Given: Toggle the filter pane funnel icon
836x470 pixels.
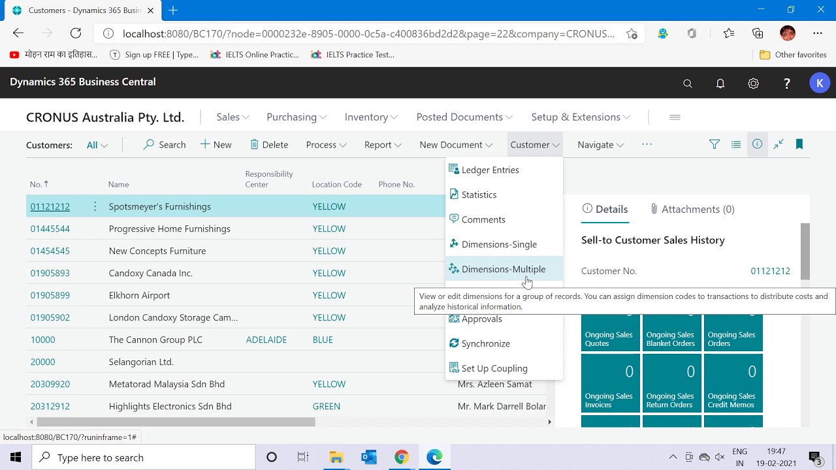Looking at the screenshot, I should 715,144.
